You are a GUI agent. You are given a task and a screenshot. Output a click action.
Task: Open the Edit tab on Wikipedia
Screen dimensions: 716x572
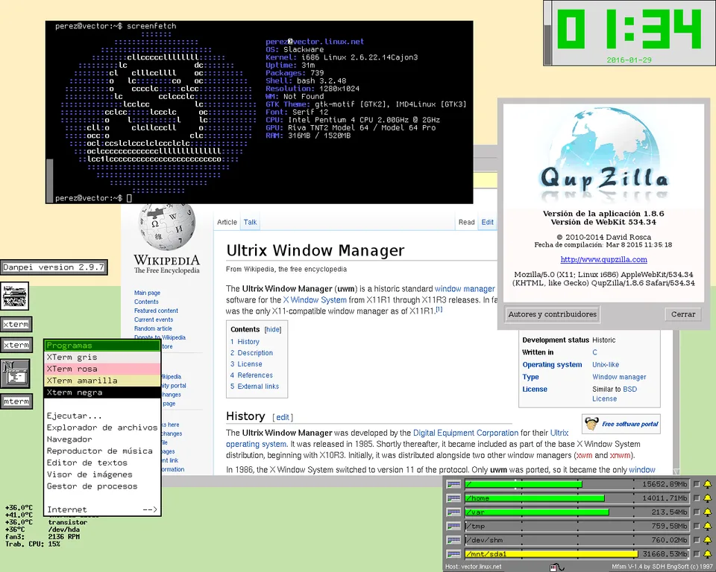(487, 222)
